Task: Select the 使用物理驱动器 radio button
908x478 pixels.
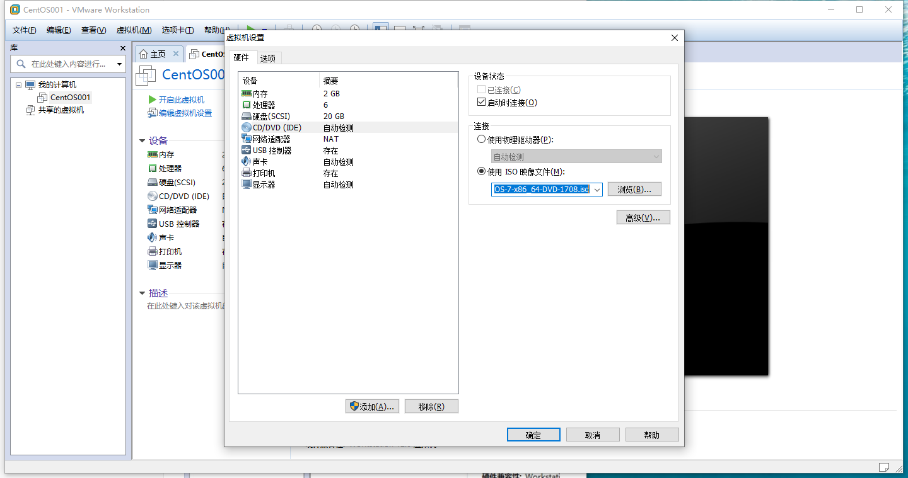Action: point(482,139)
